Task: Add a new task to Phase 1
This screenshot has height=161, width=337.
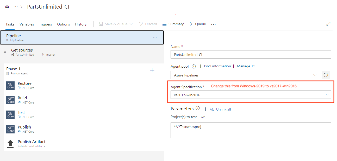Action: pyautogui.click(x=152, y=70)
